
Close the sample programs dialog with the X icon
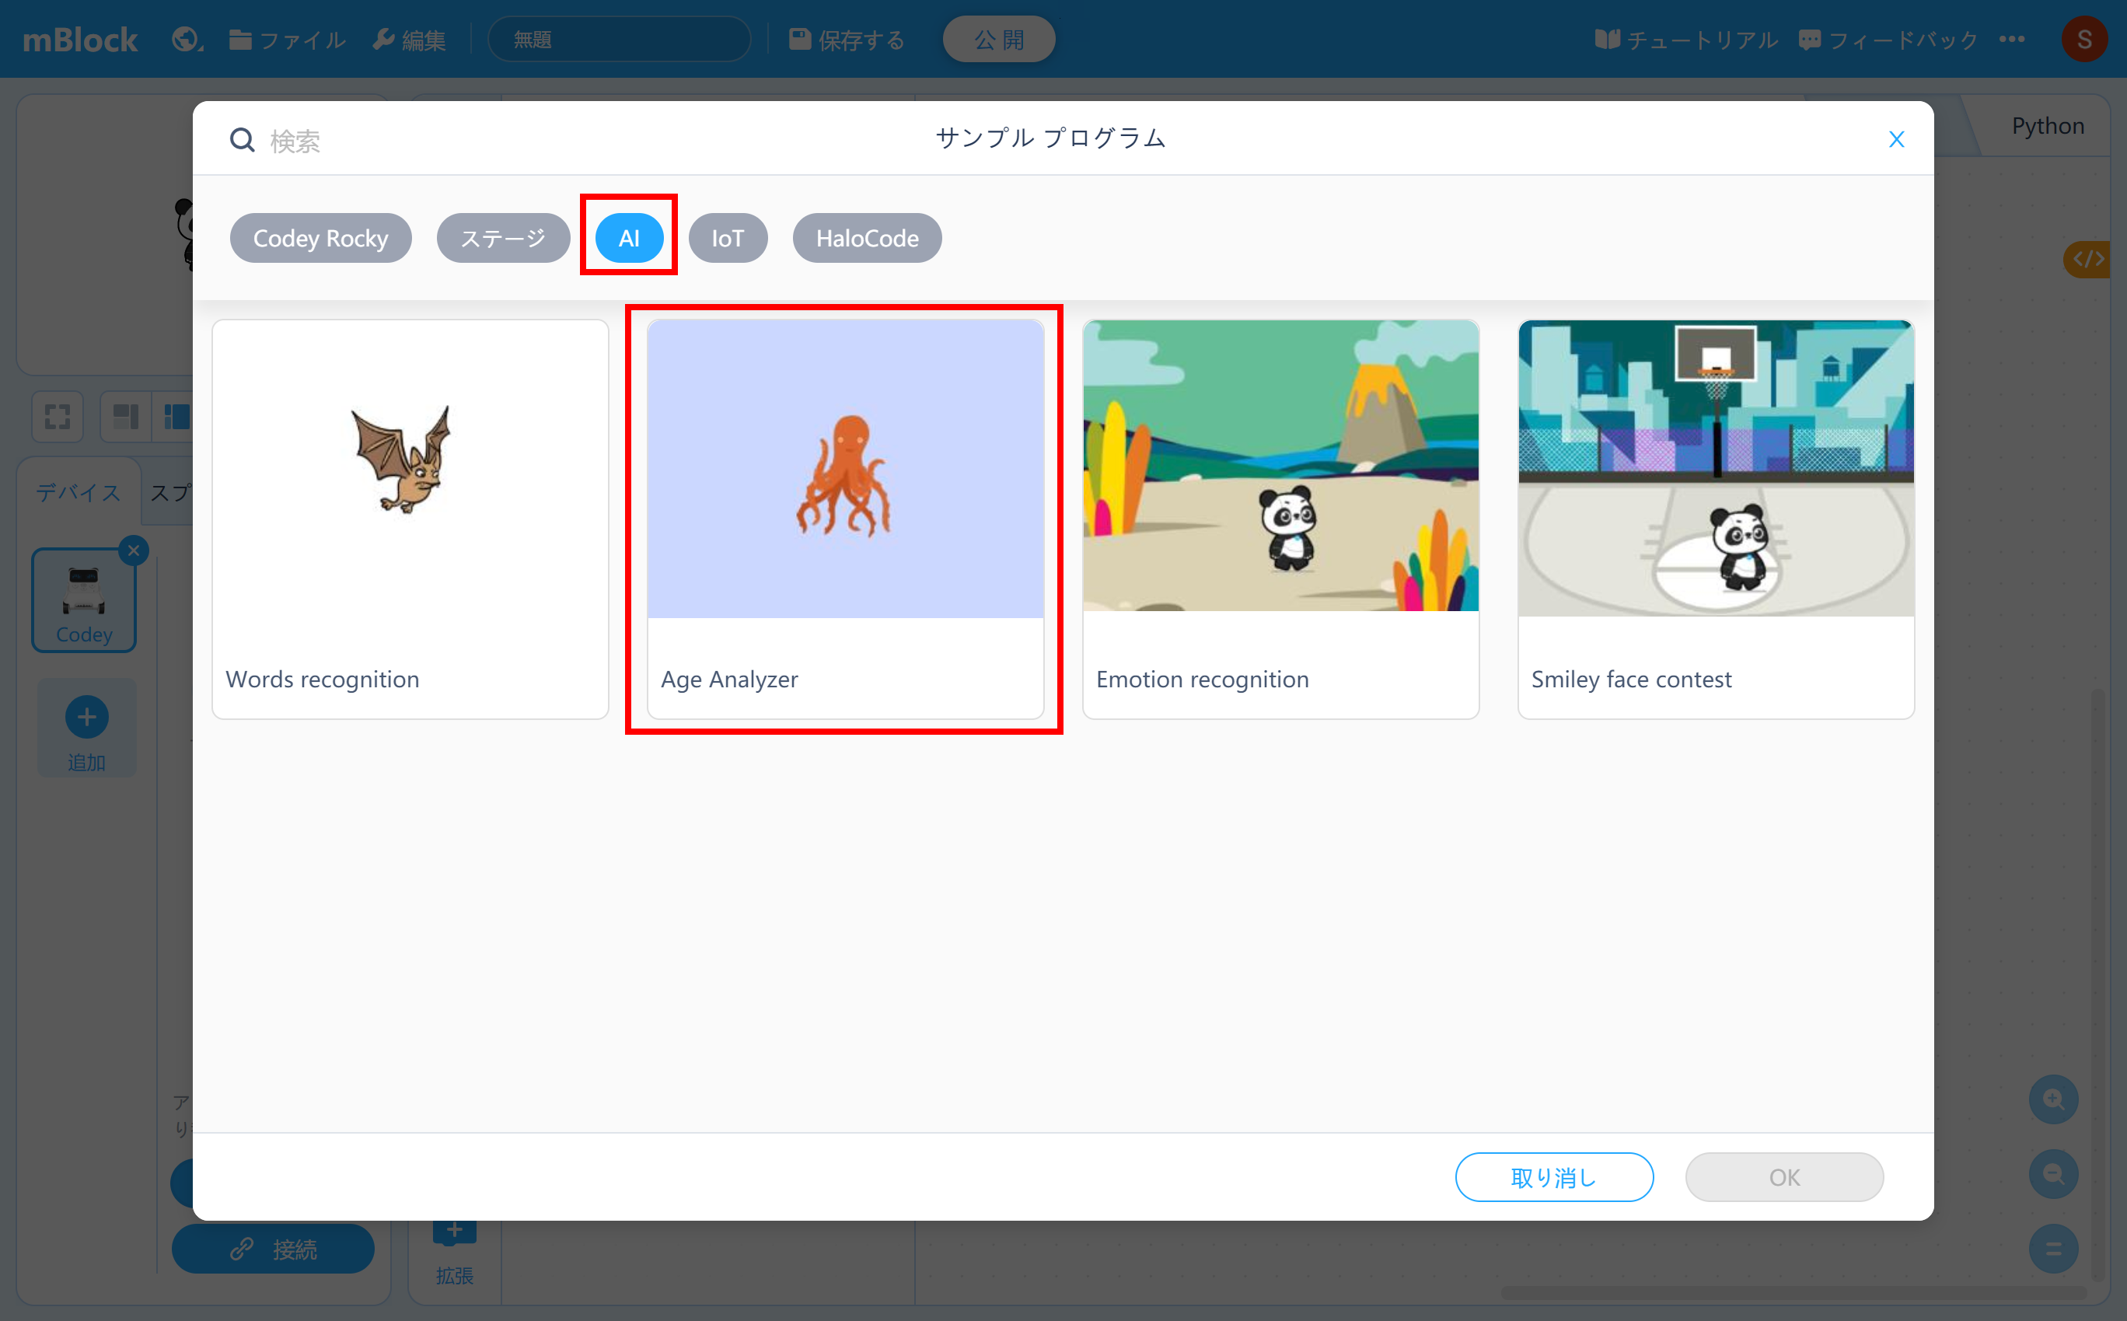tap(1895, 139)
